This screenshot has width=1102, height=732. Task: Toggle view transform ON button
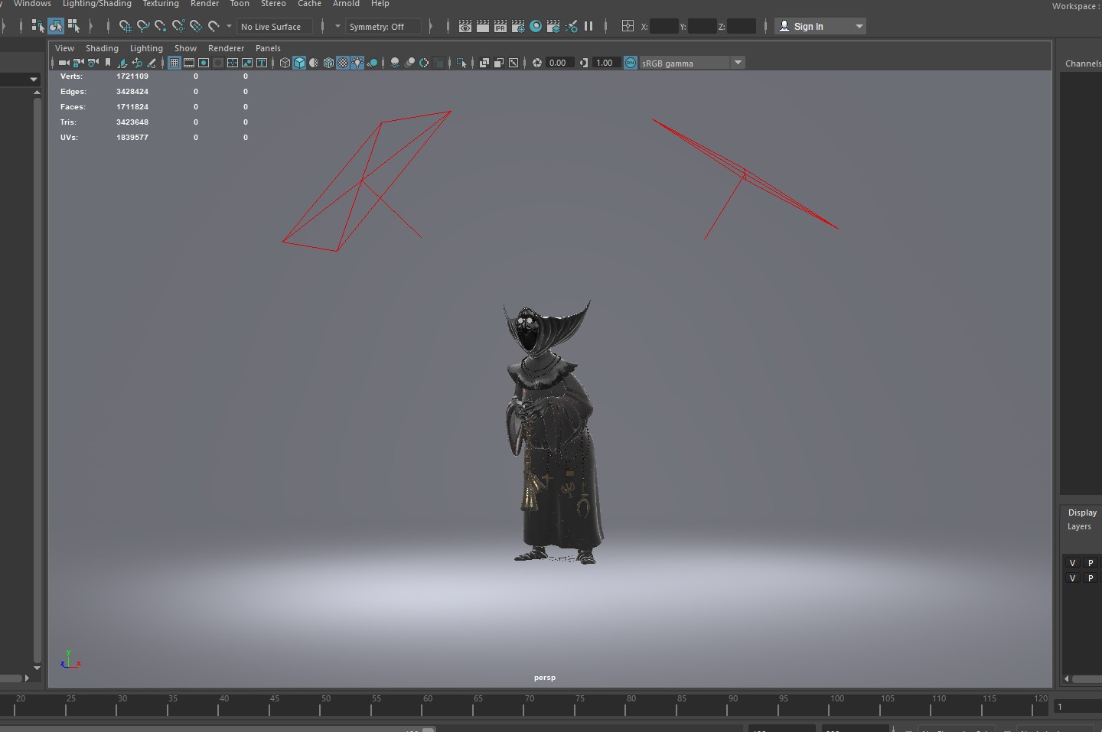pos(631,63)
